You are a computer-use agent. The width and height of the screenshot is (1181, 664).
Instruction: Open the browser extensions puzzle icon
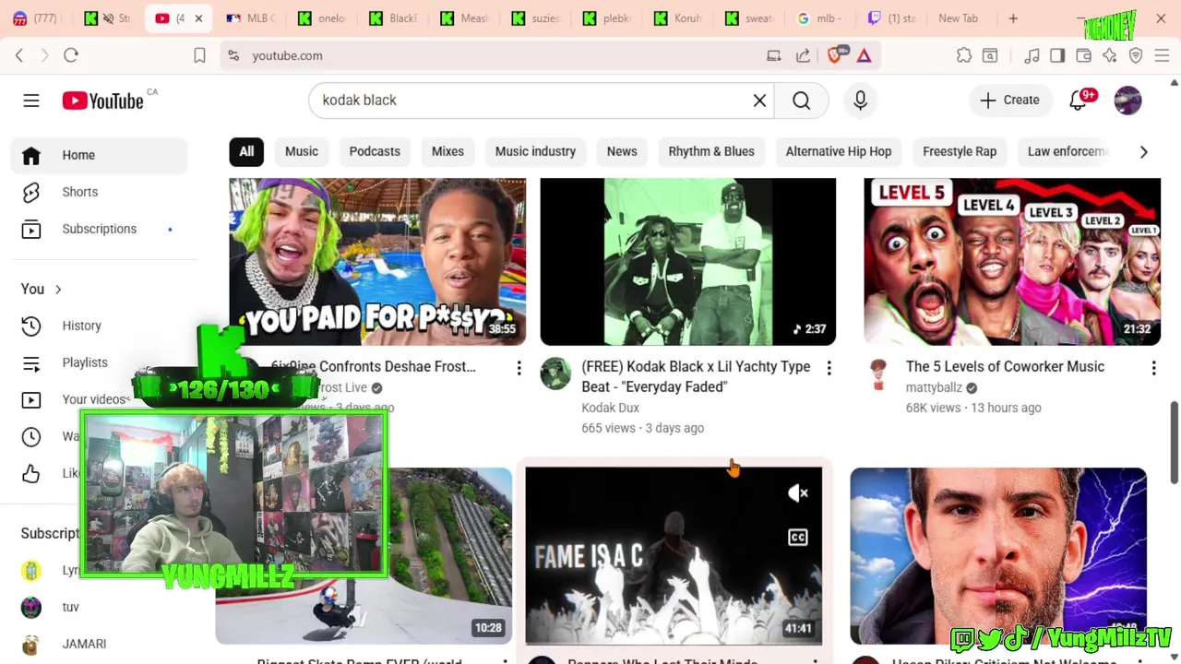pyautogui.click(x=964, y=55)
